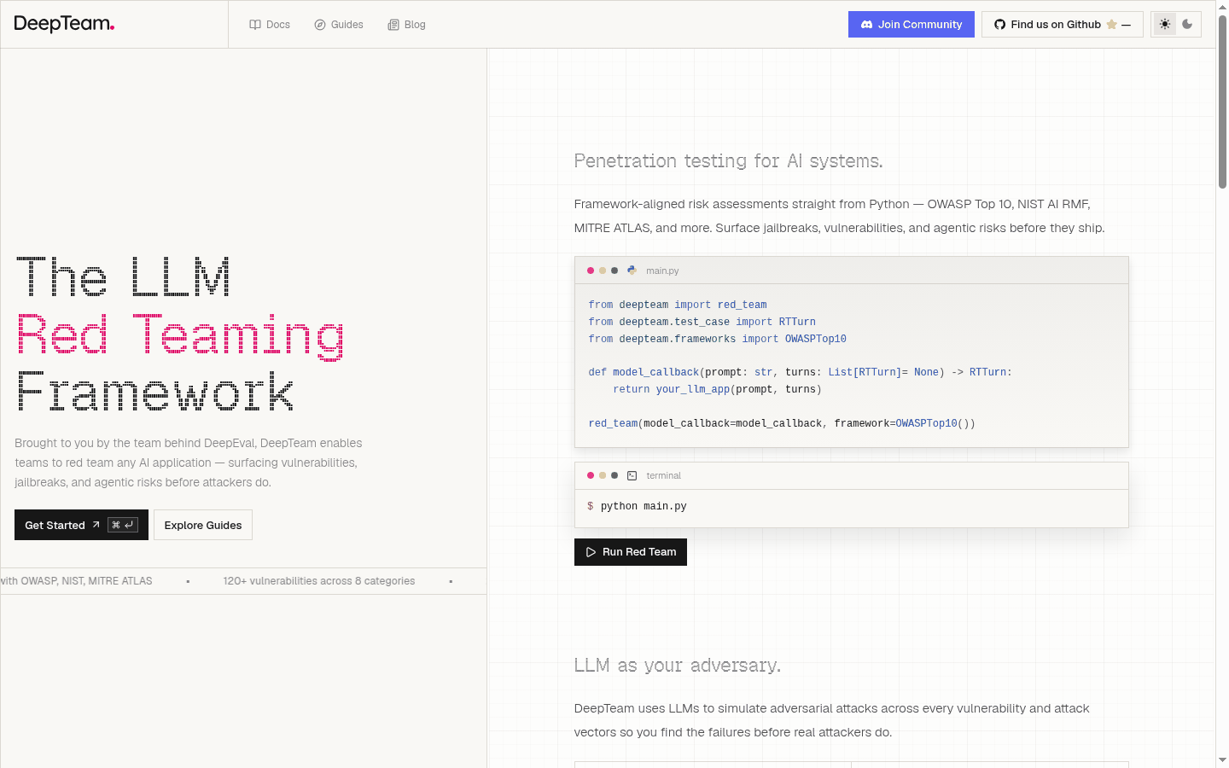Viewport: 1229px width, 768px height.
Task: Click the Get Started button
Action: pyautogui.click(x=81, y=525)
